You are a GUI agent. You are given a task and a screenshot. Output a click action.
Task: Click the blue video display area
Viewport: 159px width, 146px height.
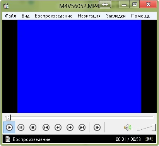[x=79, y=66]
